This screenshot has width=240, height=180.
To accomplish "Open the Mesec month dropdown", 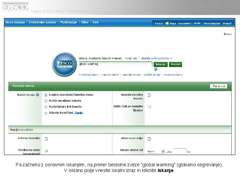I will (x=156, y=151).
